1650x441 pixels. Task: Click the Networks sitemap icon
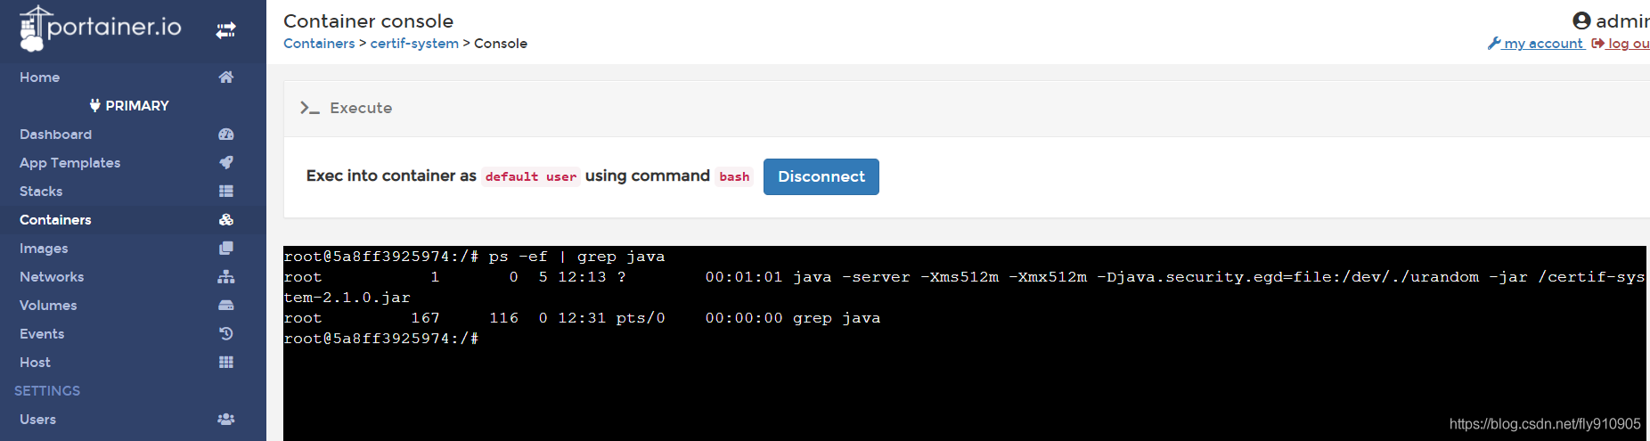(x=226, y=277)
